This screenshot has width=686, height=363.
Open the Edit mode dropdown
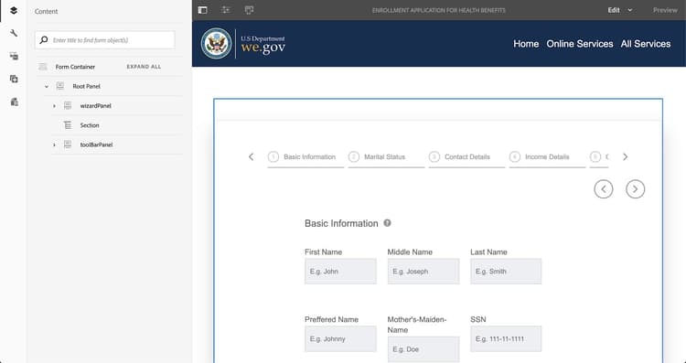(620, 10)
